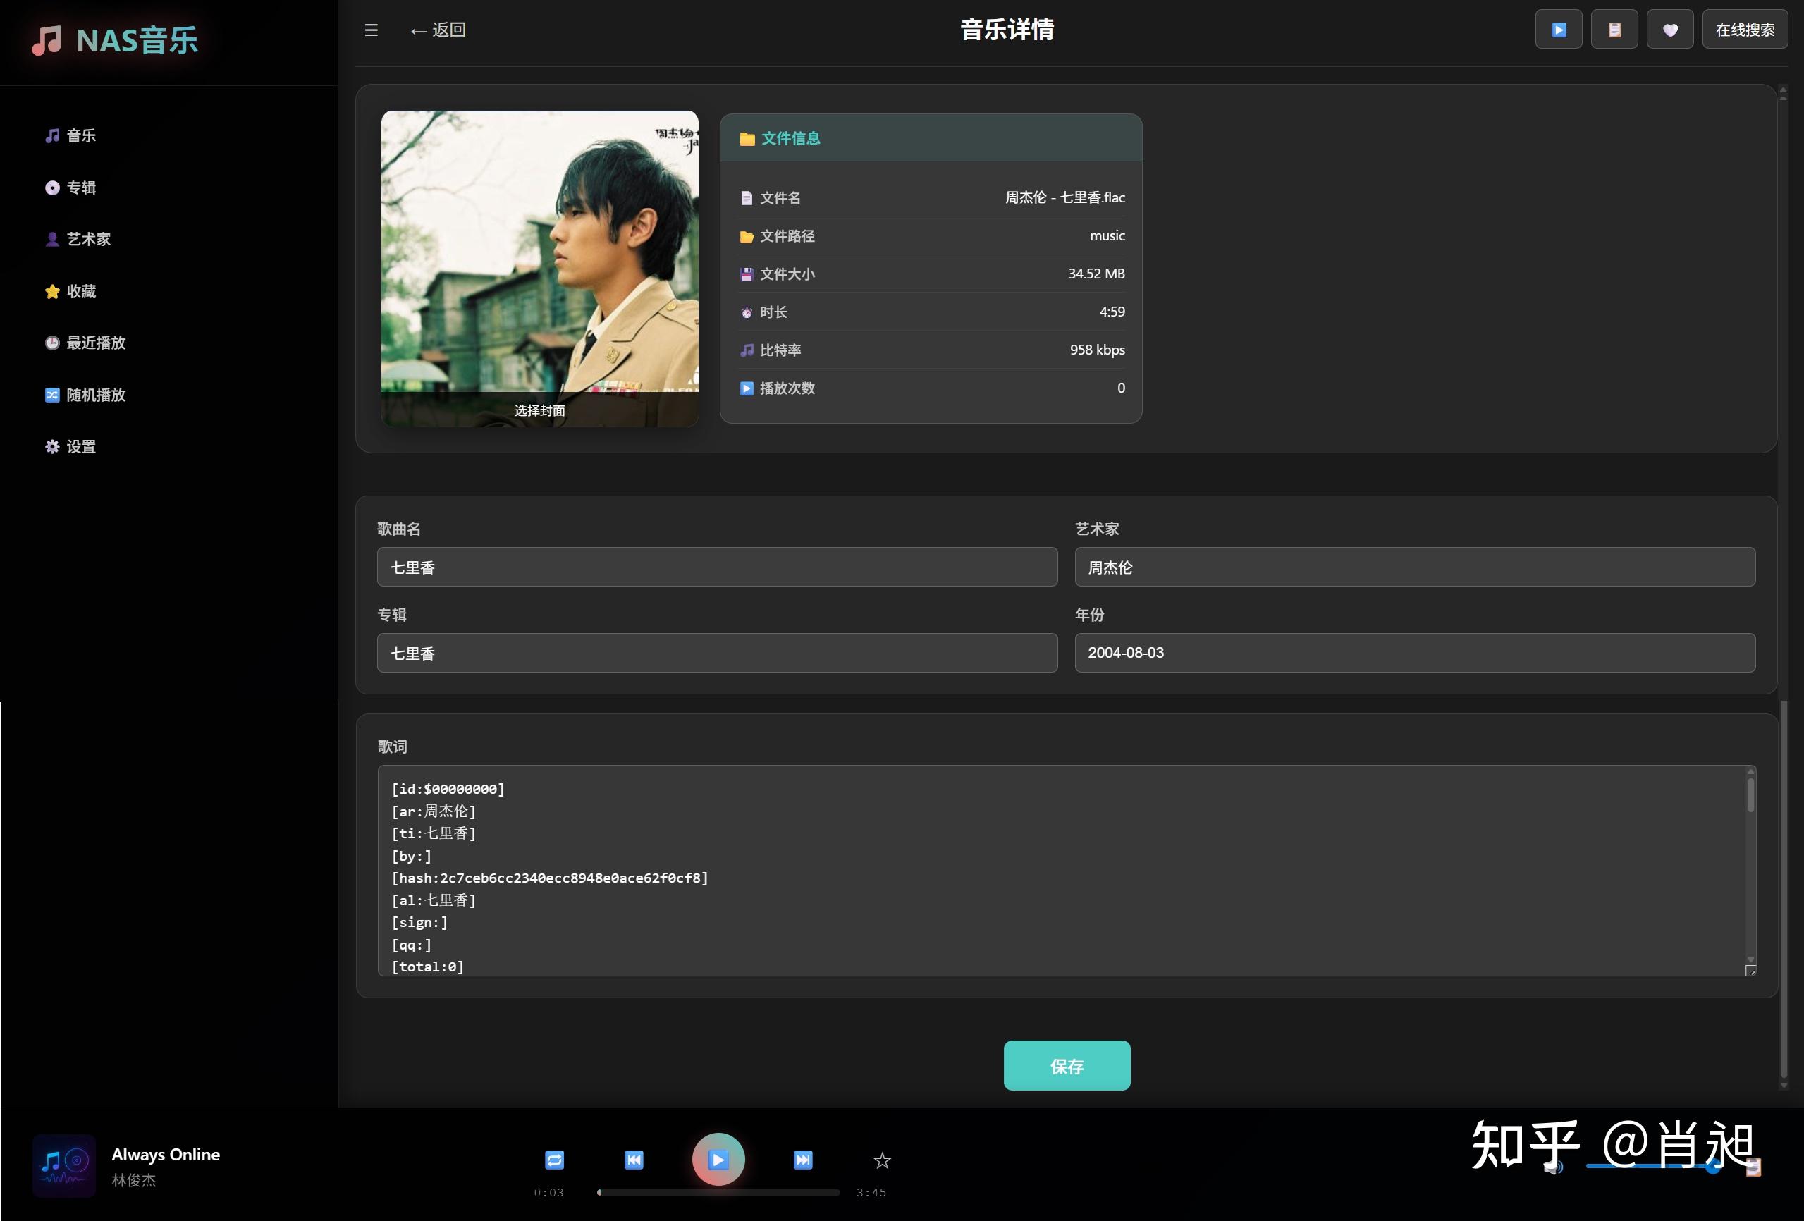This screenshot has width=1804, height=1221.
Task: Save changes with the 保存 button
Action: point(1067,1066)
